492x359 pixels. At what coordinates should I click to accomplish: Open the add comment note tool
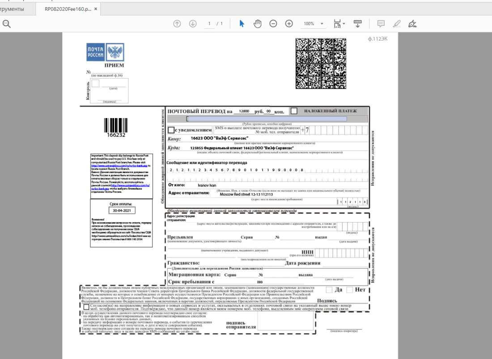click(x=381, y=24)
